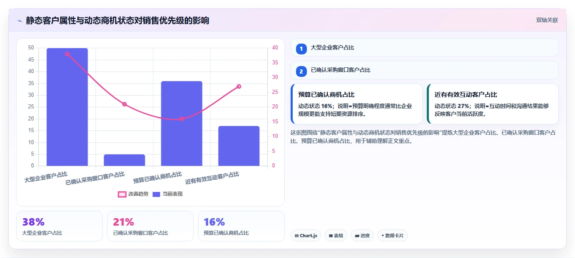
Task: Select list item 大型企业客户占比
Action: [x=424, y=47]
